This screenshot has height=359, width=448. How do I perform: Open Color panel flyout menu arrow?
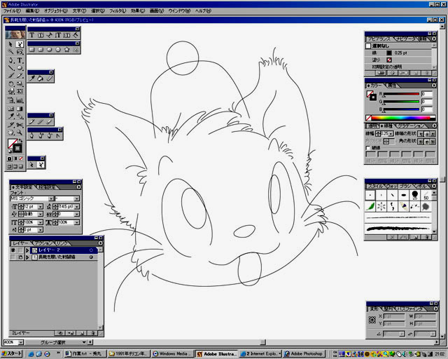[434, 86]
